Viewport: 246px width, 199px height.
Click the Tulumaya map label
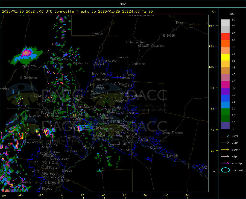(102, 79)
